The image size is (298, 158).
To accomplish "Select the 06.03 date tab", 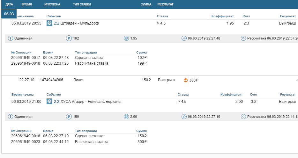I will point(9,14).
